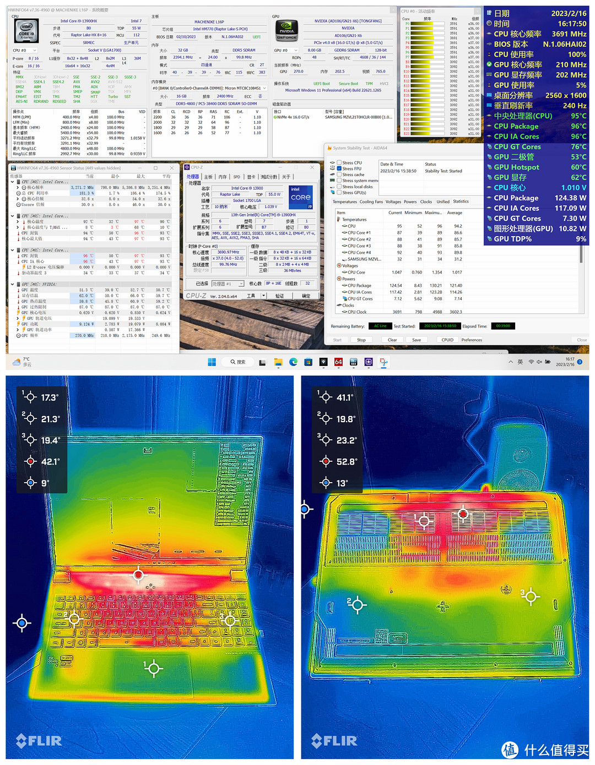This screenshot has width=595, height=765.
Task: Enable the Stress CPU checkbox
Action: [x=339, y=163]
